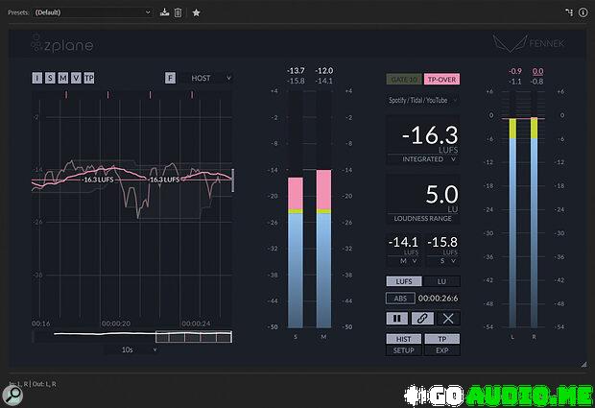The width and height of the screenshot is (595, 408).
Task: Click the EXP button
Action: point(442,350)
